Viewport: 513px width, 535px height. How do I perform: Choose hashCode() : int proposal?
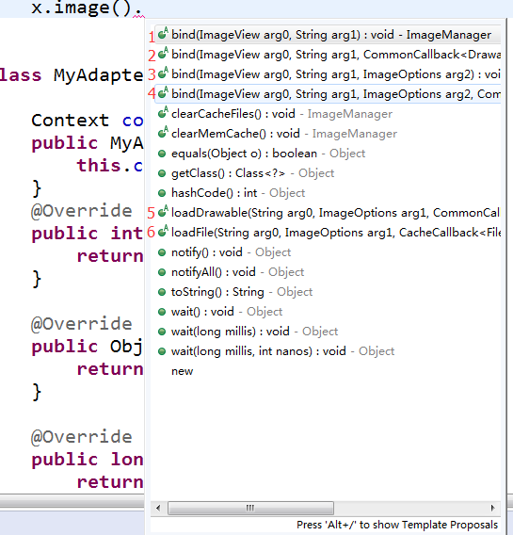coord(329,193)
